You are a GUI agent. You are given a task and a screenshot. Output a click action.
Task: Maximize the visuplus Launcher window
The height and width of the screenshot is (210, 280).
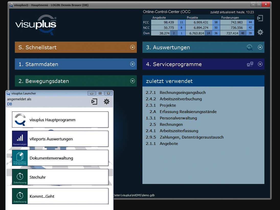click(x=100, y=93)
